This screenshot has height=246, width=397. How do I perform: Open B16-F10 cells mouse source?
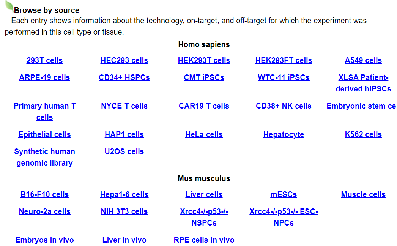pos(44,194)
